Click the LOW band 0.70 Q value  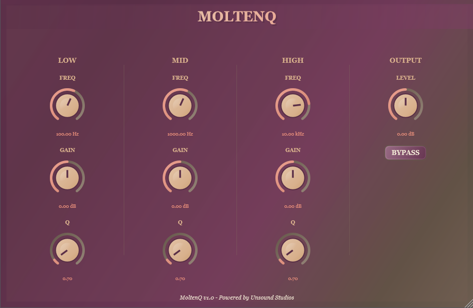click(67, 279)
